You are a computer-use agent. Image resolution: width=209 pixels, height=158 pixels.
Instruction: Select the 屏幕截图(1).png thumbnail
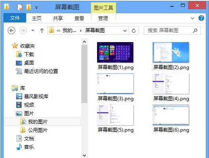[115, 53]
